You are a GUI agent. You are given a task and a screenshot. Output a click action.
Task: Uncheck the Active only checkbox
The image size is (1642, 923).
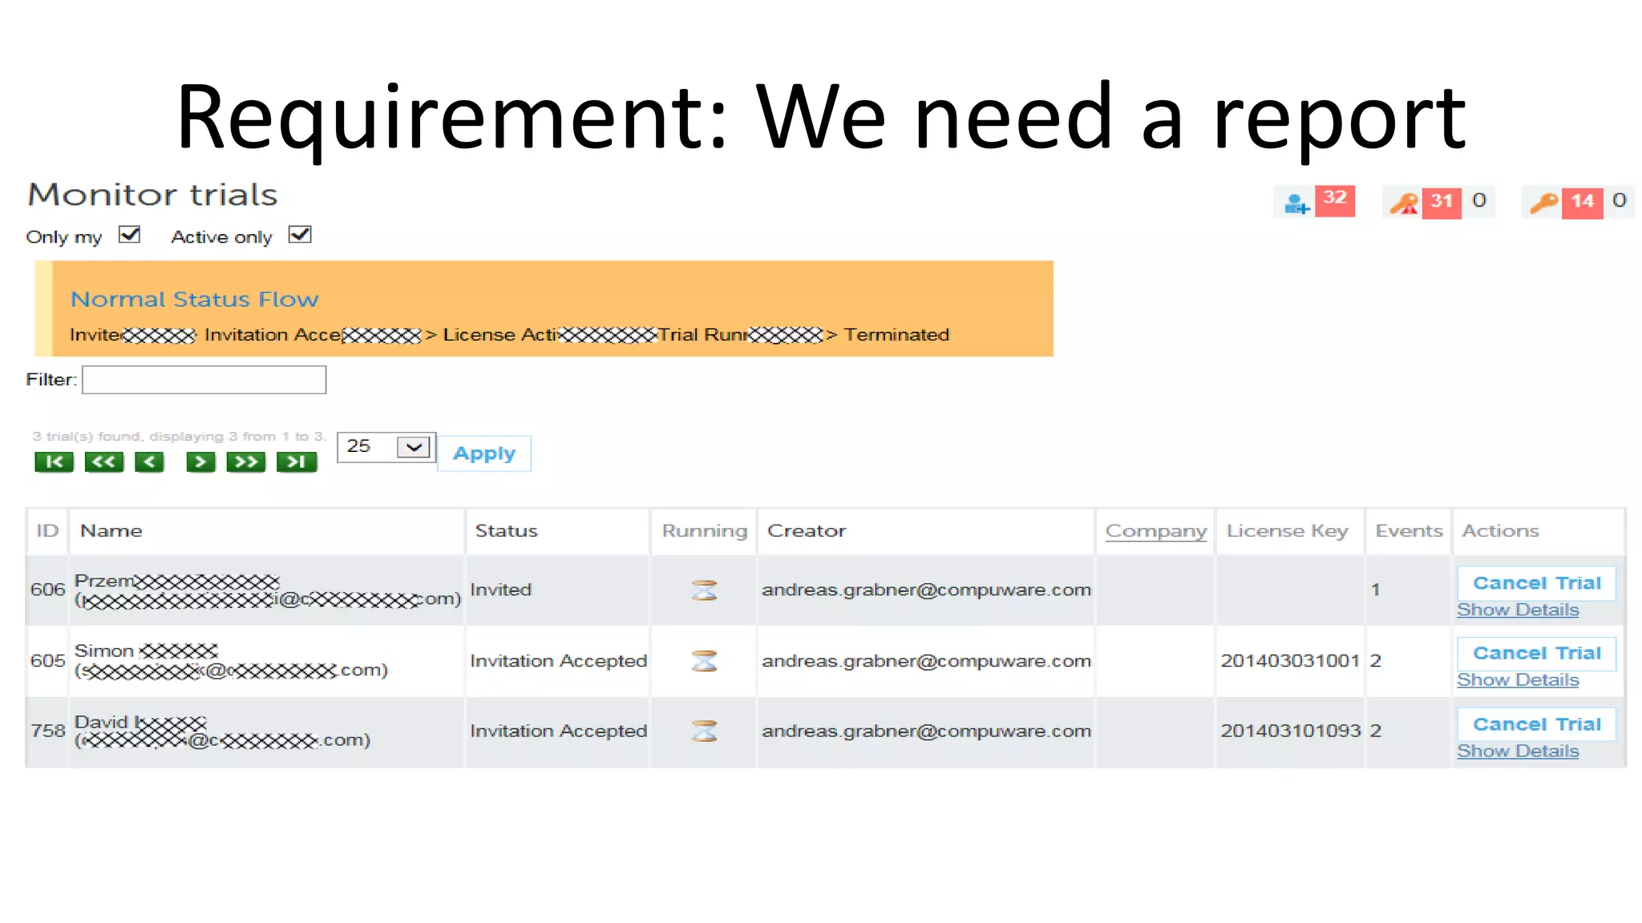click(300, 235)
